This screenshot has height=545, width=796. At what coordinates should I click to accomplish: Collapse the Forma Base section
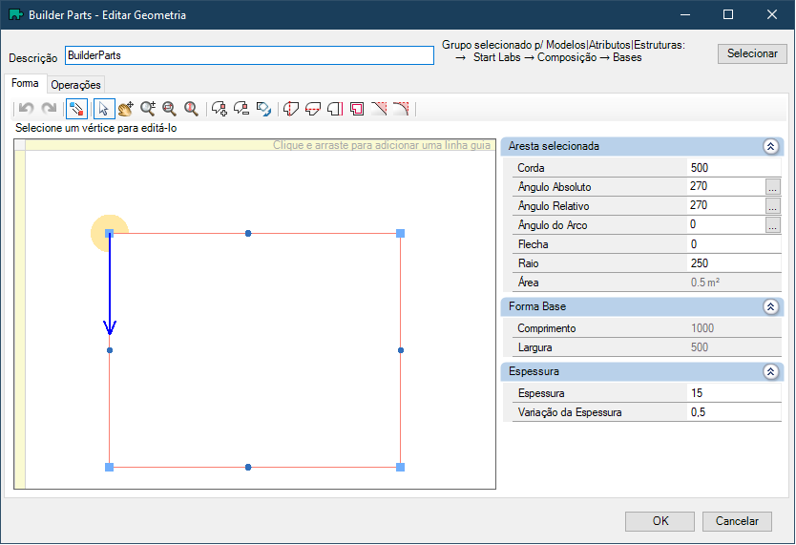coord(770,307)
